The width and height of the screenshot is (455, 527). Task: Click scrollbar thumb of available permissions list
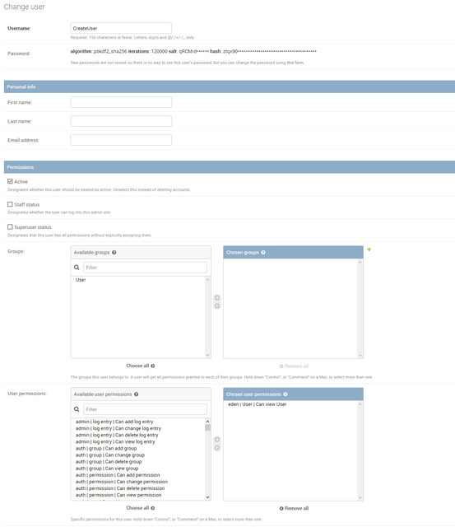point(208,427)
